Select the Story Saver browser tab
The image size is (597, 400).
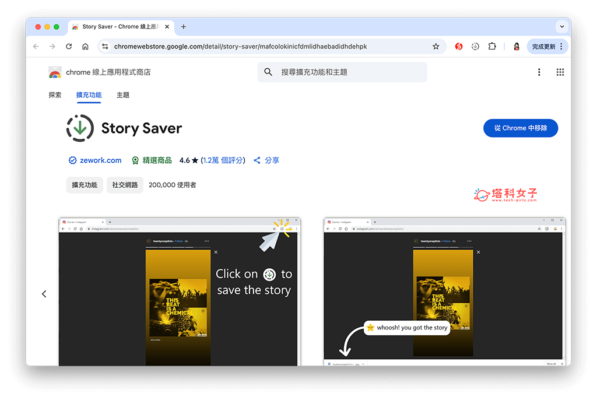tap(121, 27)
